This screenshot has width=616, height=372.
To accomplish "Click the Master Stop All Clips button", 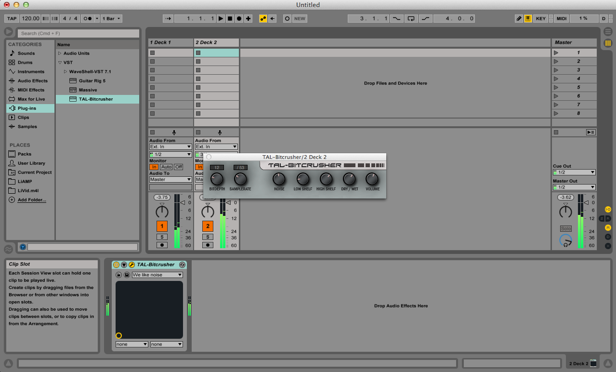I will click(556, 132).
